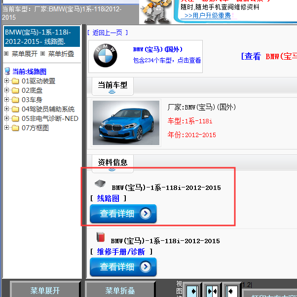Click the 当前车型 header text at top
This screenshot has height=297, width=297.
(x=62, y=13)
